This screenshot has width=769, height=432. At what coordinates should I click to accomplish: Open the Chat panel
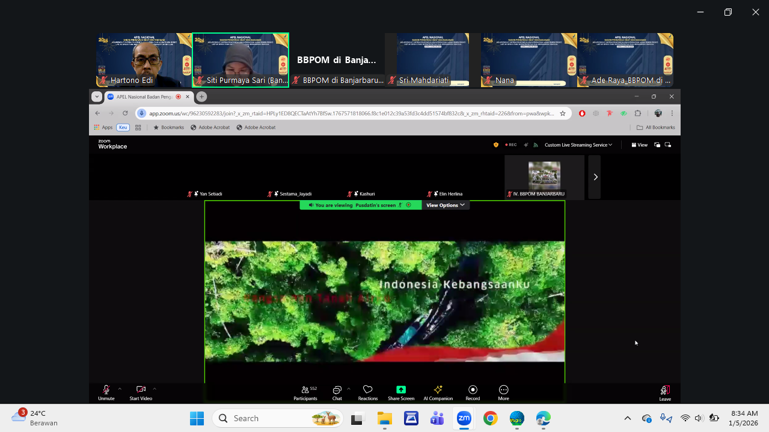(337, 392)
